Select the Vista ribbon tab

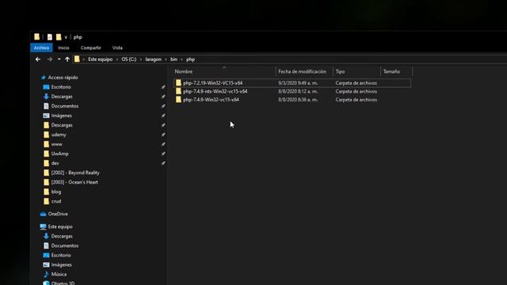click(117, 47)
